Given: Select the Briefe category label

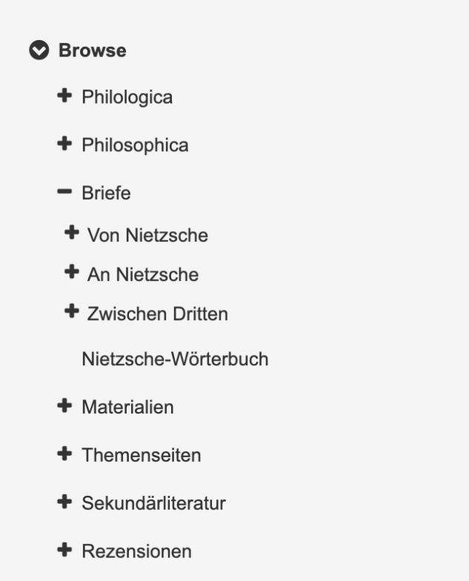Looking at the screenshot, I should tap(106, 193).
